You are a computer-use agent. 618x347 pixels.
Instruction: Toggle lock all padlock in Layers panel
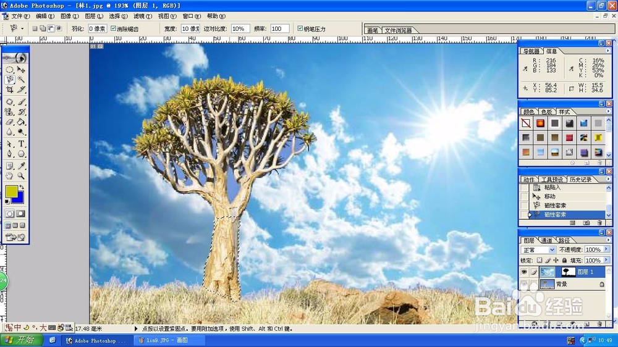(x=564, y=261)
